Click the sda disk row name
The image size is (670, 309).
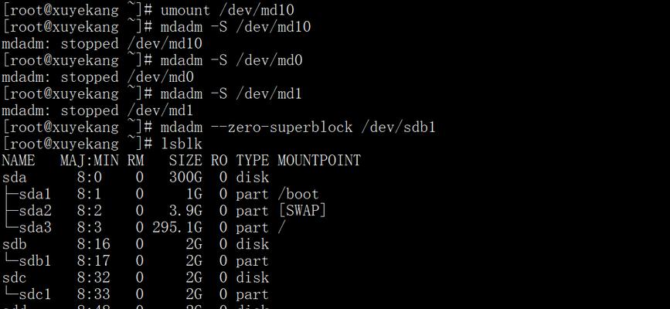(14, 178)
